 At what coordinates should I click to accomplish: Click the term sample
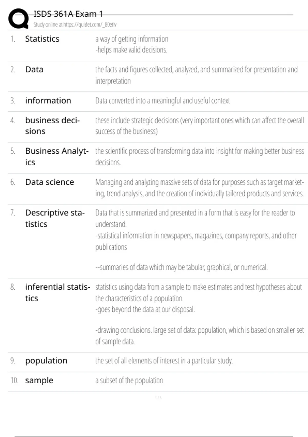point(39,380)
